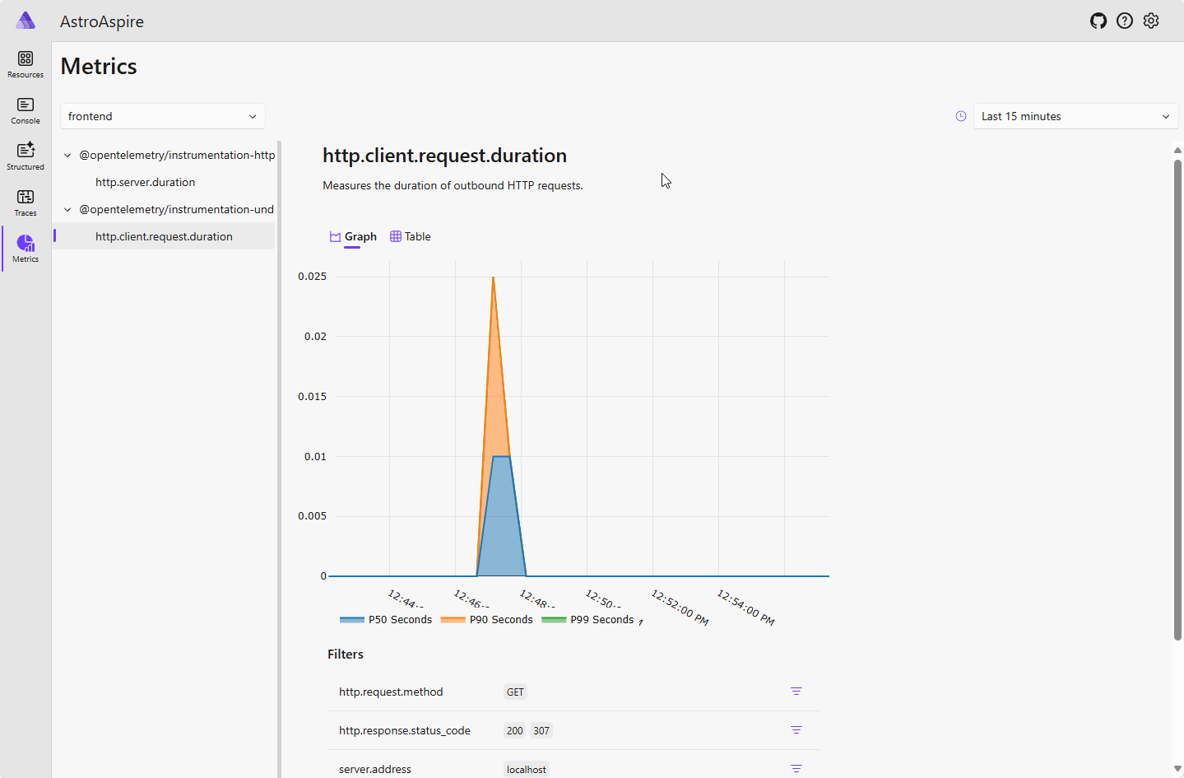Select the Graph view tab
This screenshot has width=1184, height=778.
click(x=353, y=236)
